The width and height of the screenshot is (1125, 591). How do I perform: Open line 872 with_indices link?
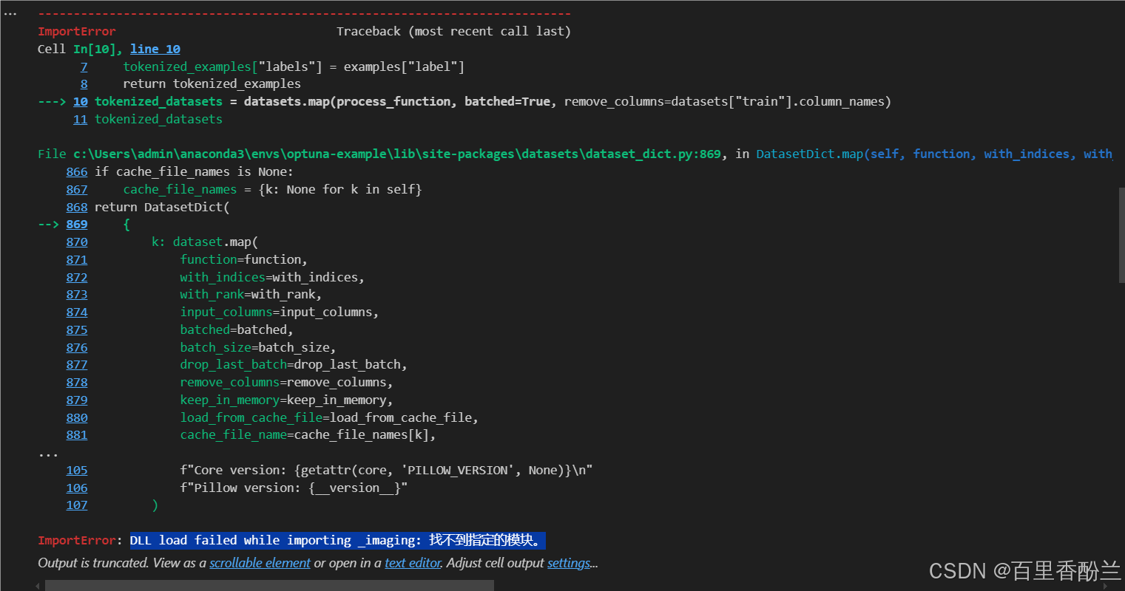(x=77, y=277)
